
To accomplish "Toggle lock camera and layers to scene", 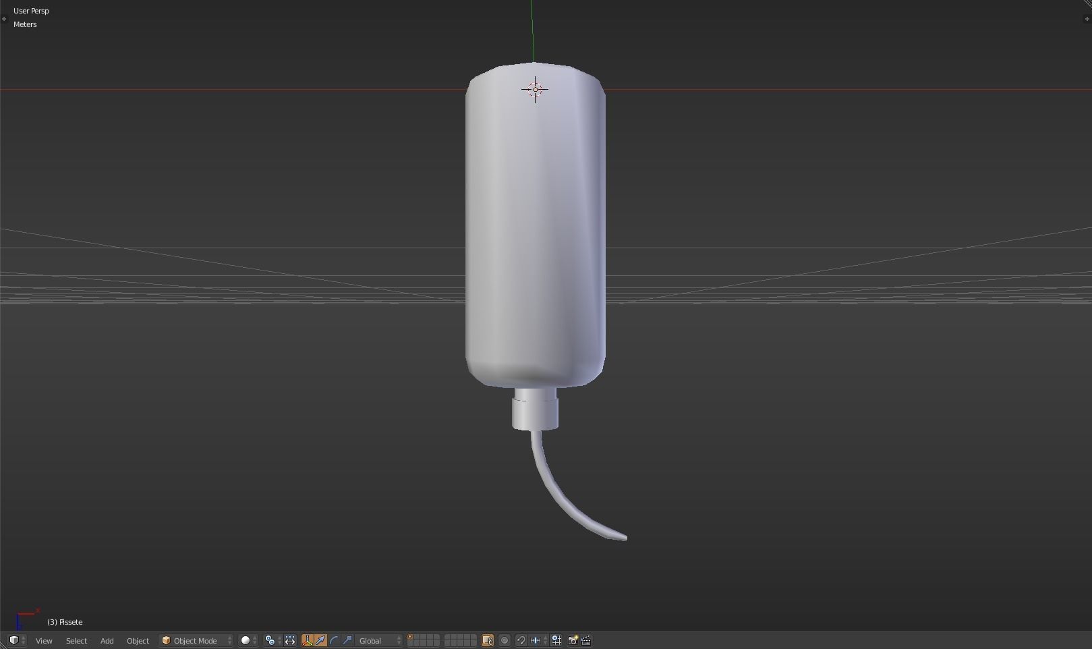I will click(488, 640).
